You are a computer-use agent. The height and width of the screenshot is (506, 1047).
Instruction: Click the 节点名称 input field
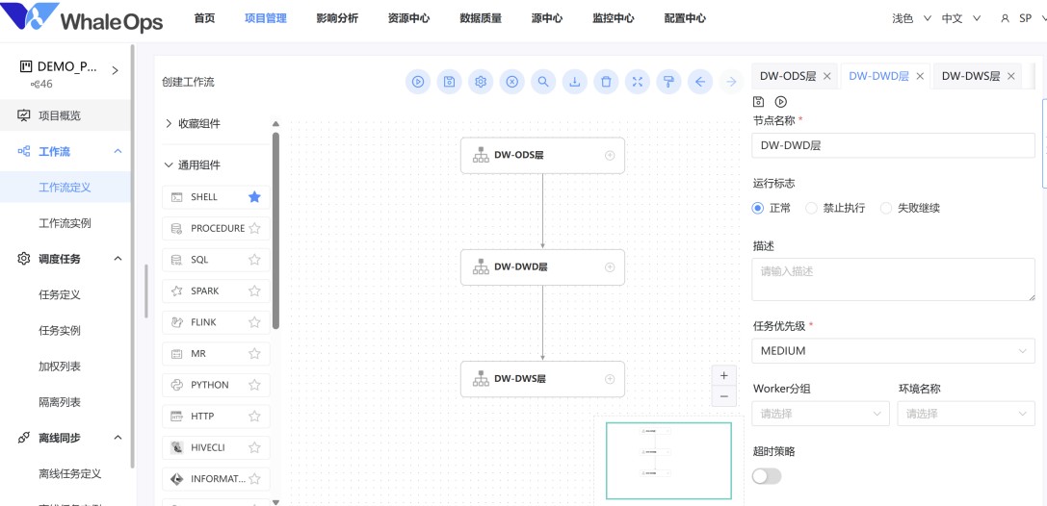894,145
